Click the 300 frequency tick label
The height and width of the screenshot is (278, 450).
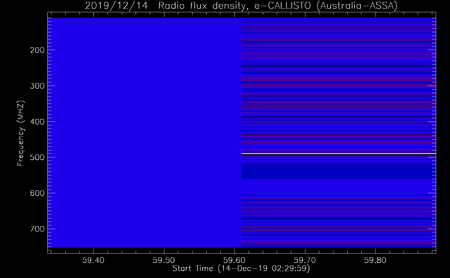tap(37, 86)
